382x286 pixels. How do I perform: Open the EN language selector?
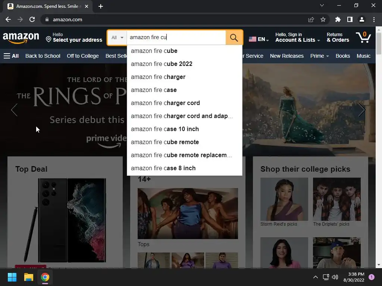point(259,39)
